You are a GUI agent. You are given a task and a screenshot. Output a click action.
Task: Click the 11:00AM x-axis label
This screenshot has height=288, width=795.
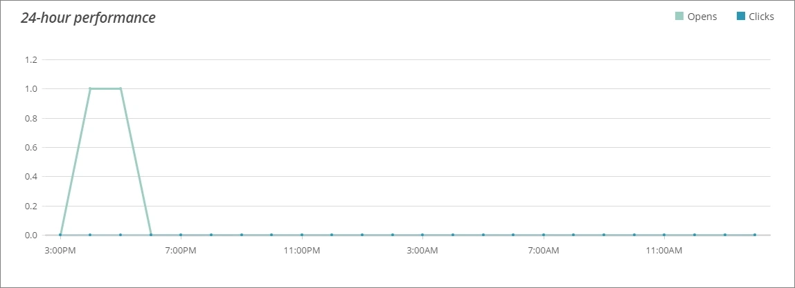click(x=665, y=251)
